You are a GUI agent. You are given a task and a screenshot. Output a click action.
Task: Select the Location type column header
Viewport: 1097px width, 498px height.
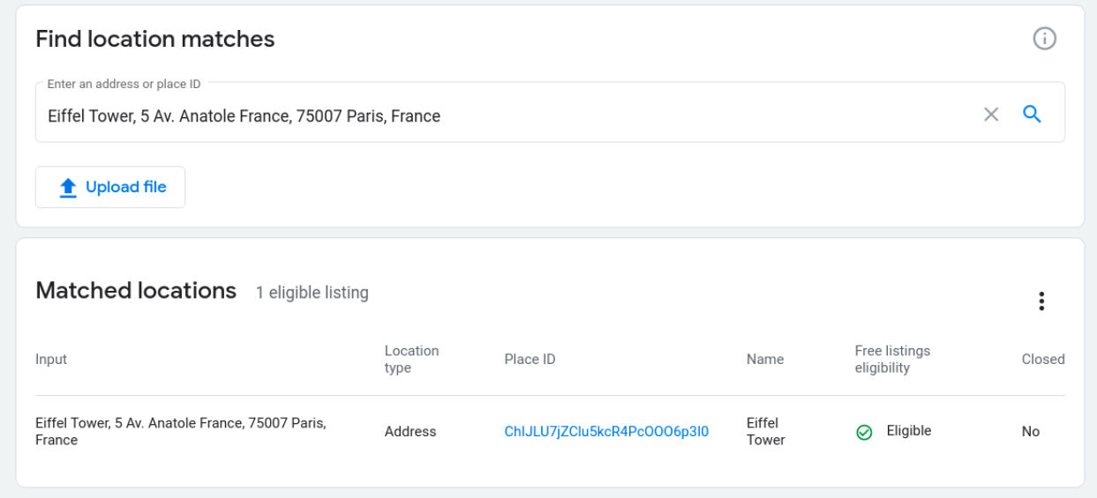point(411,360)
